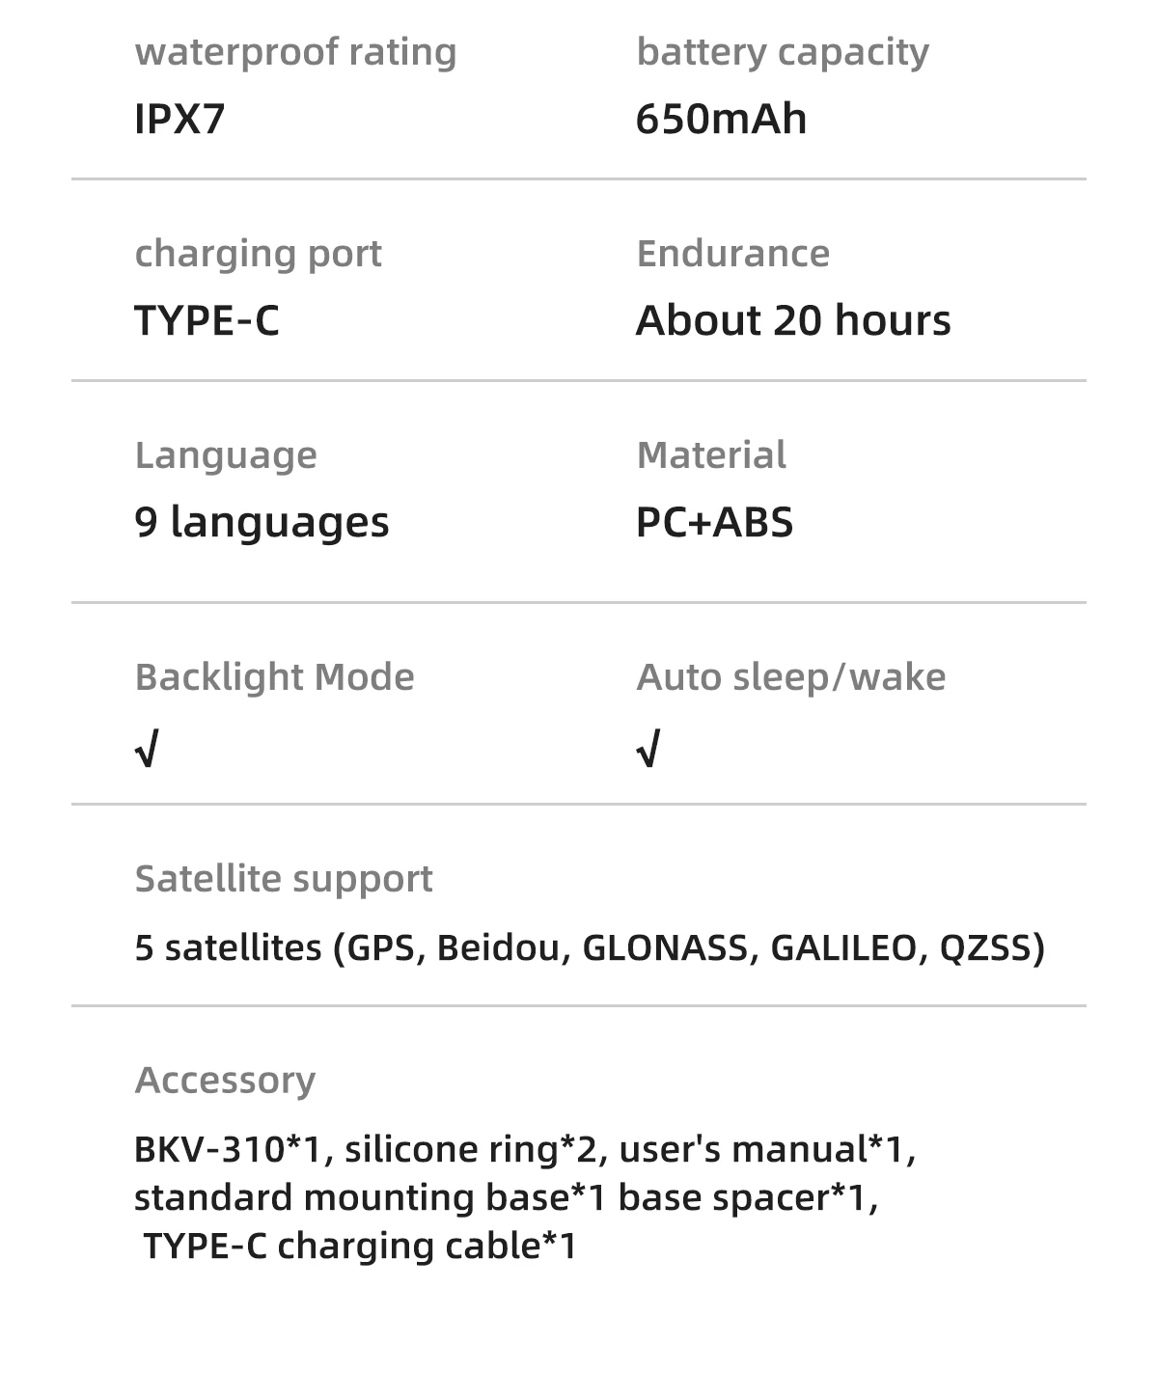This screenshot has height=1398, width=1158.
Task: Select the Language label
Action: tap(226, 456)
